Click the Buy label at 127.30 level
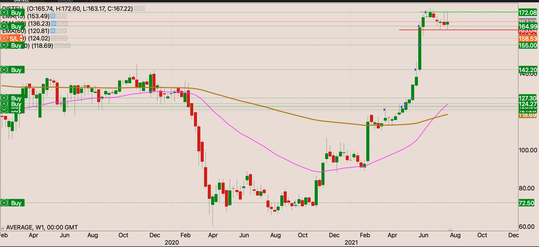The width and height of the screenshot is (539, 247). (x=16, y=98)
